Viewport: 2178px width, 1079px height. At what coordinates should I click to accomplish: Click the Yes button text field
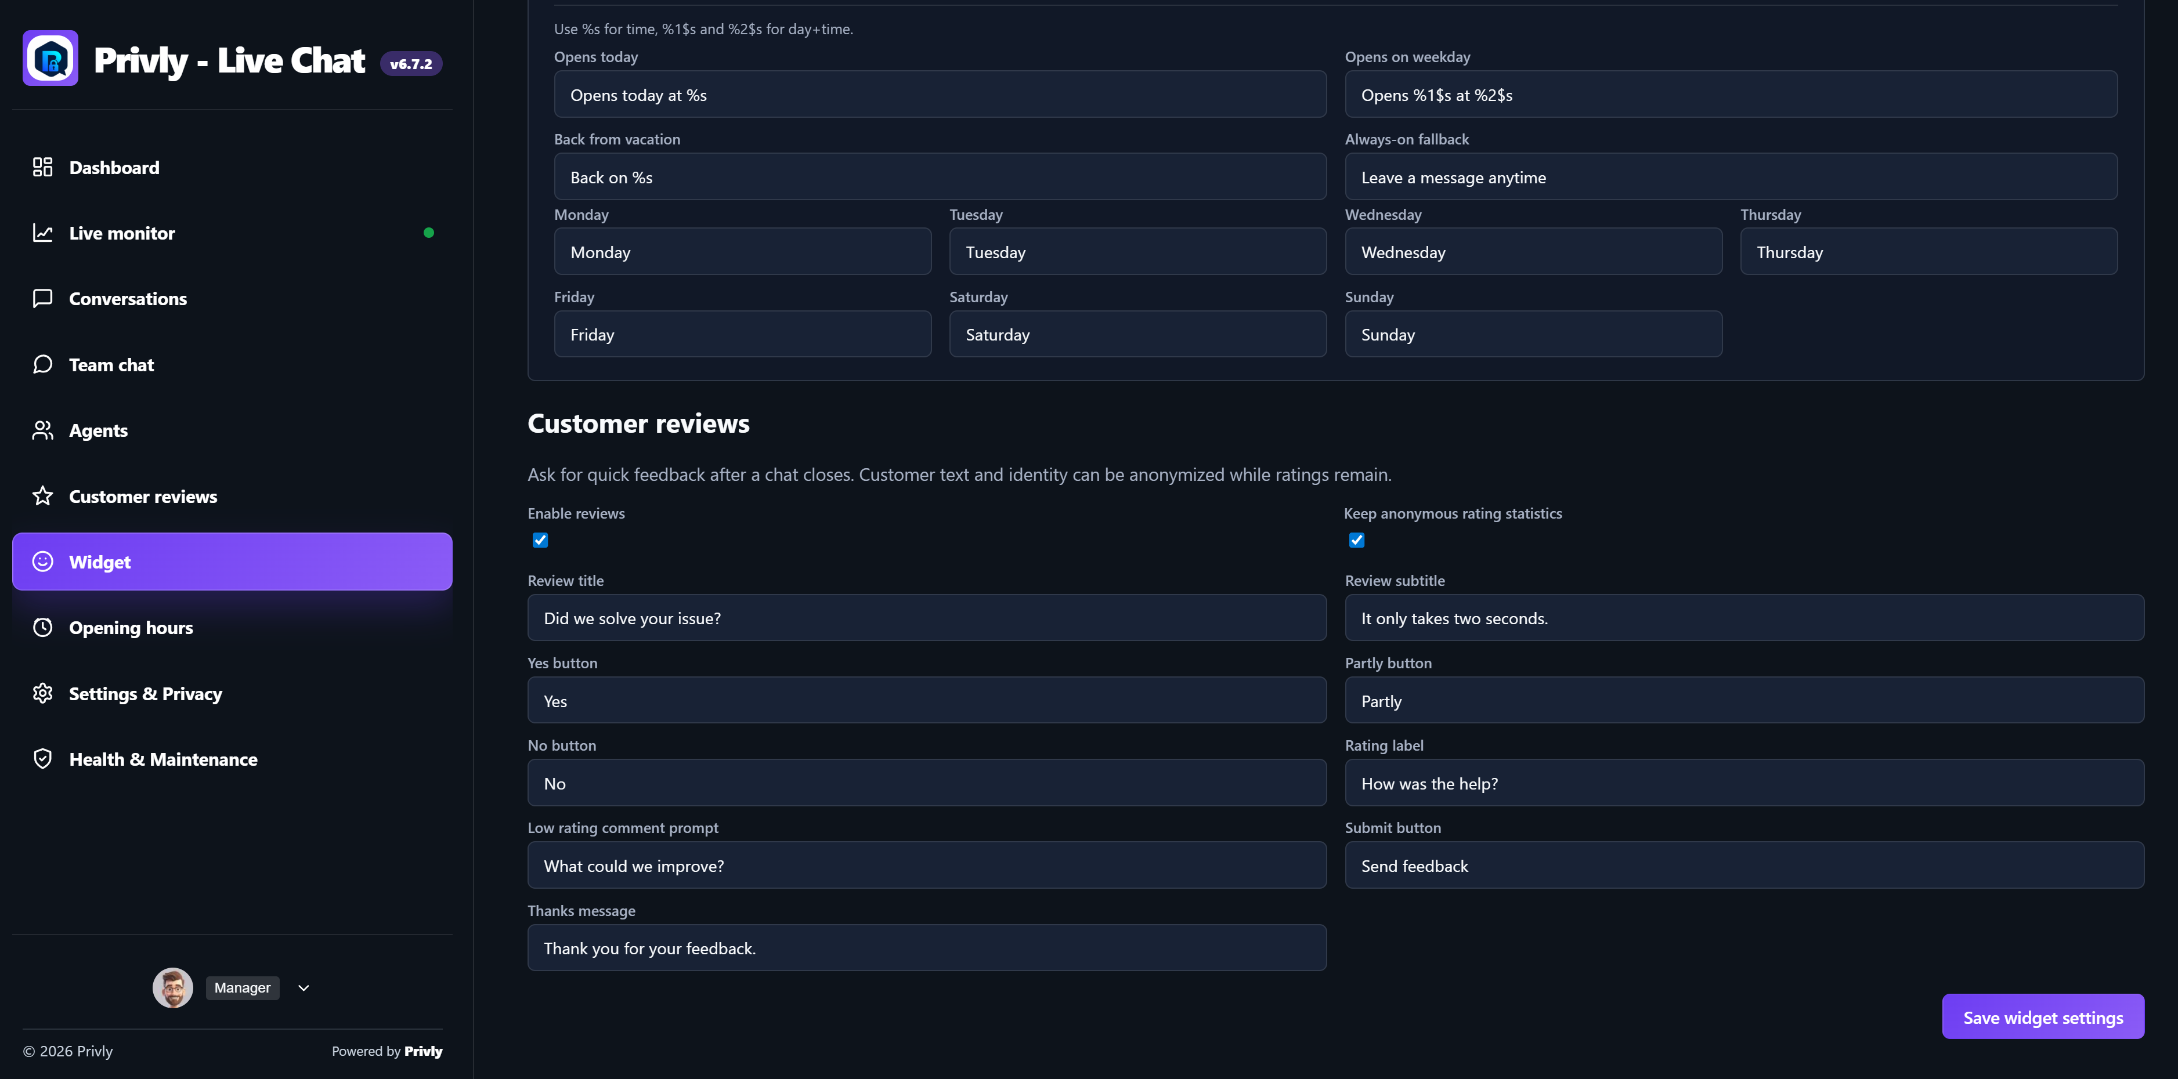[927, 700]
